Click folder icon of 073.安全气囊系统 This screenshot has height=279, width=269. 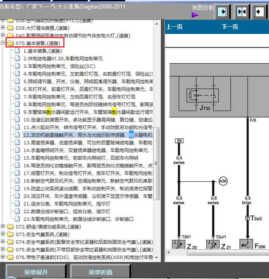pos(10,234)
